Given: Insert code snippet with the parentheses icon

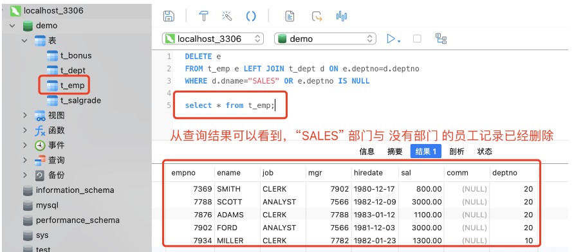Looking at the screenshot, I should [x=251, y=16].
